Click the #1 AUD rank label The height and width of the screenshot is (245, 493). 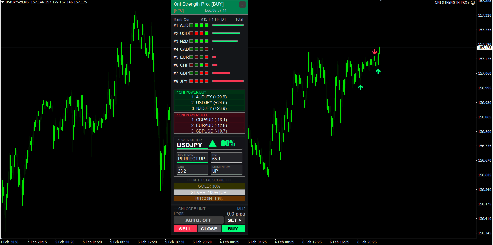pos(181,25)
